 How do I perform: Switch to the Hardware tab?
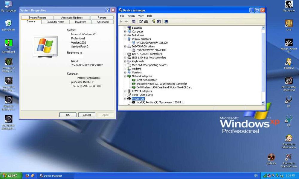pos(80,22)
